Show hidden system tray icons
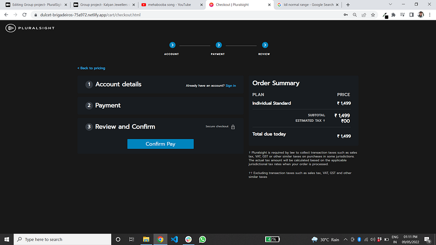Image resolution: width=436 pixels, height=245 pixels. point(345,240)
